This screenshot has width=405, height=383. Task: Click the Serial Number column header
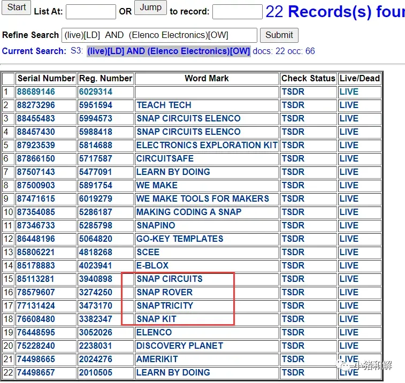(46, 79)
